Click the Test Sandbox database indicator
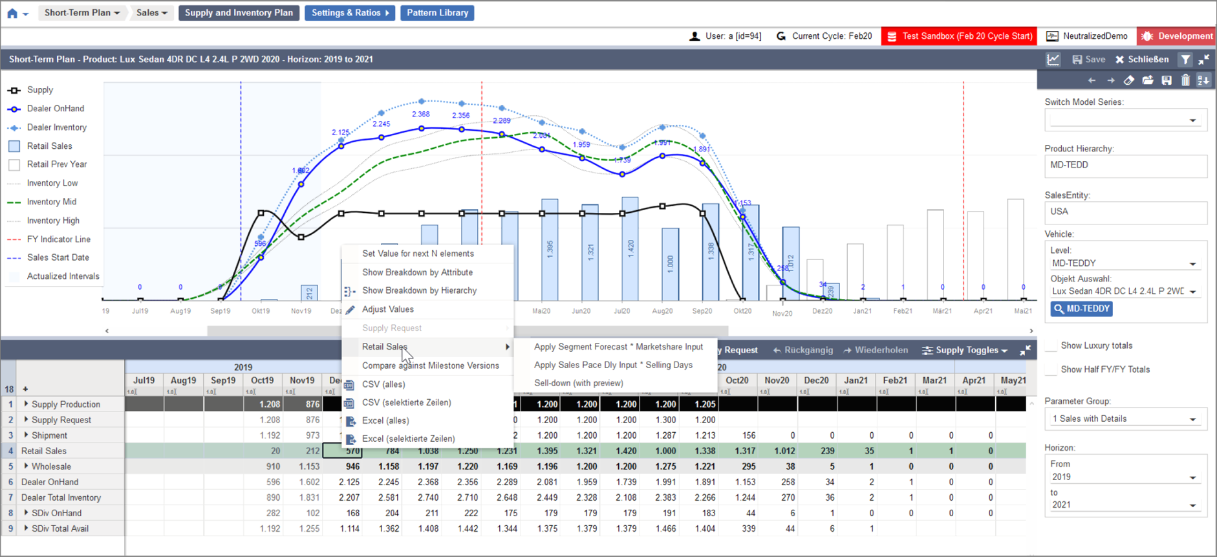 click(959, 36)
